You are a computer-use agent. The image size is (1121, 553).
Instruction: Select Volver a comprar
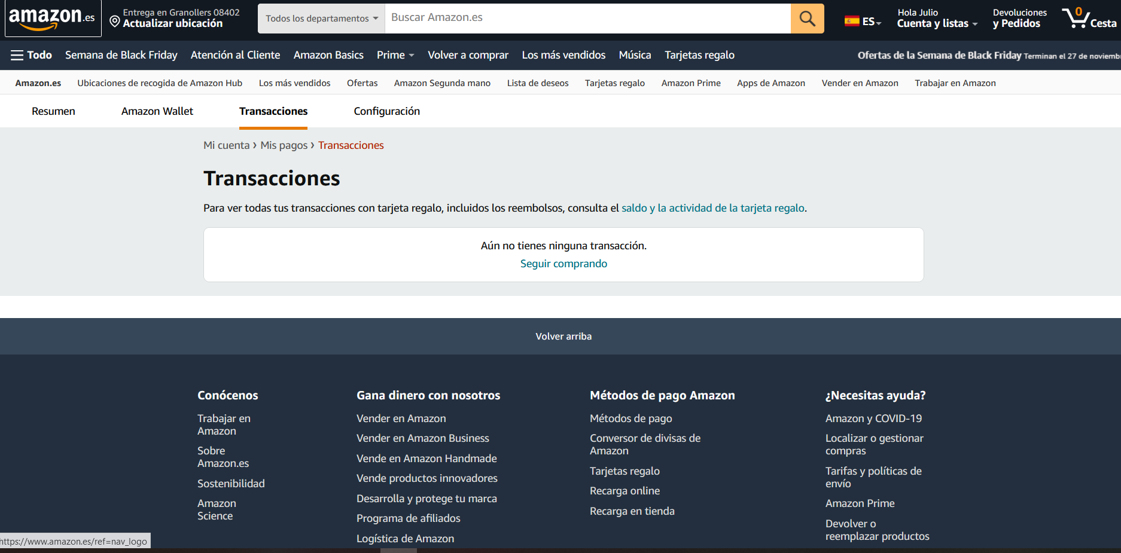point(468,55)
